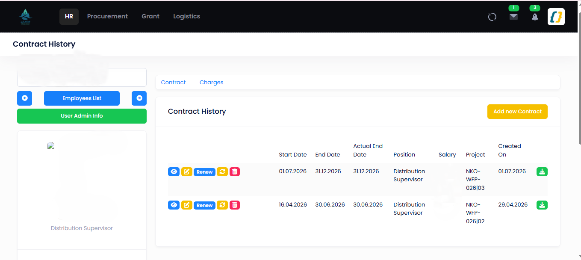This screenshot has height=260, width=581.
Task: View the contract starting 01.07.2026
Action: (x=174, y=171)
